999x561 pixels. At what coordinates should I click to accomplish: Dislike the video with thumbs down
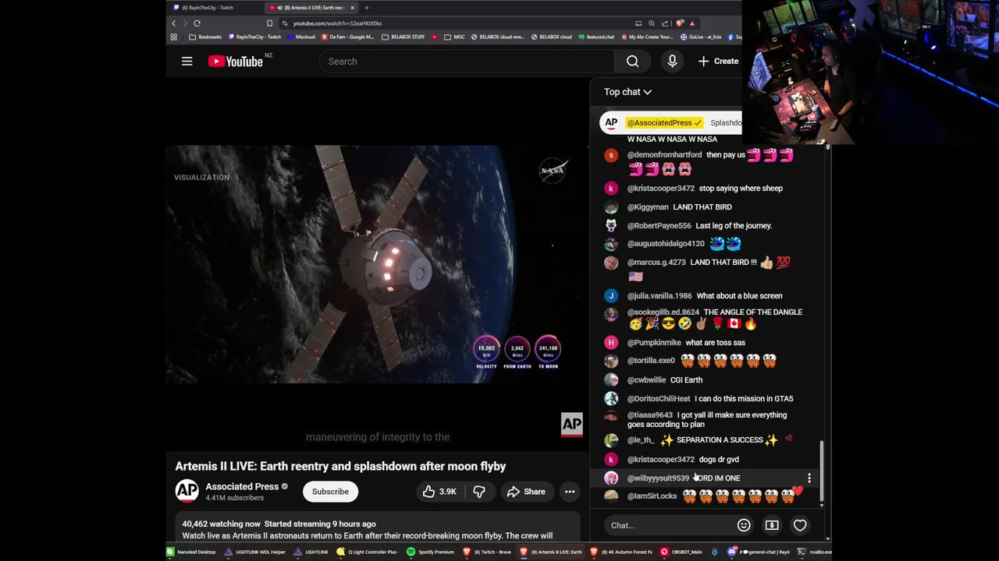[479, 492]
